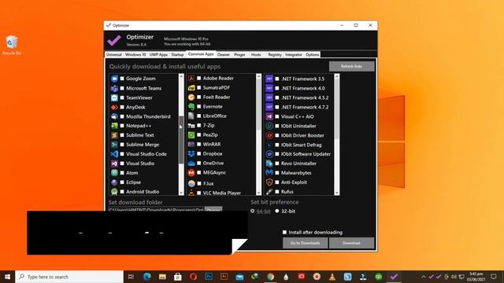Click the Windows Start button

coord(7,277)
